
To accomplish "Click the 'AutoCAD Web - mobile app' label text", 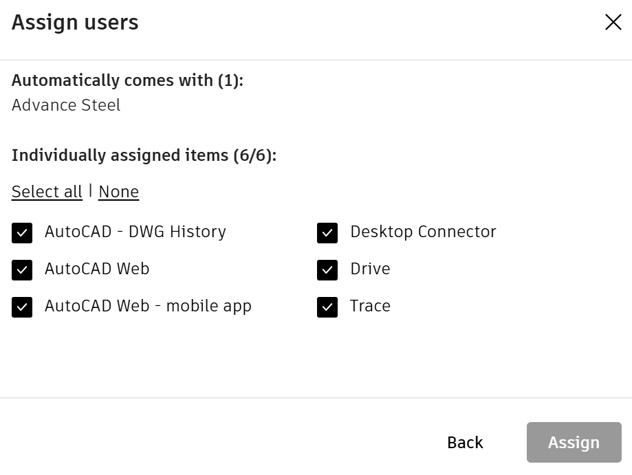I will (148, 306).
